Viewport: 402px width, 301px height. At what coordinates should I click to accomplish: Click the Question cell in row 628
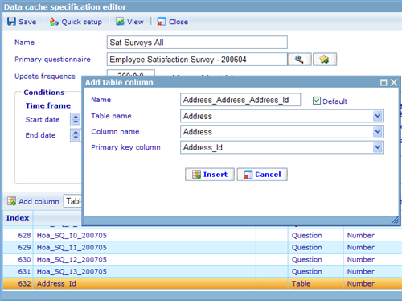316,235
